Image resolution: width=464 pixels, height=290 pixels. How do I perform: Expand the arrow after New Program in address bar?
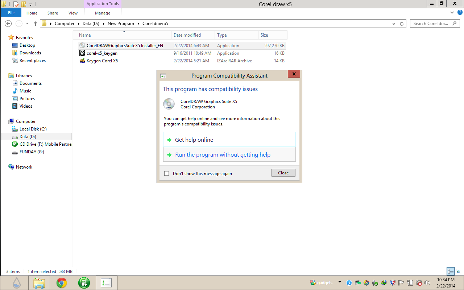(138, 24)
